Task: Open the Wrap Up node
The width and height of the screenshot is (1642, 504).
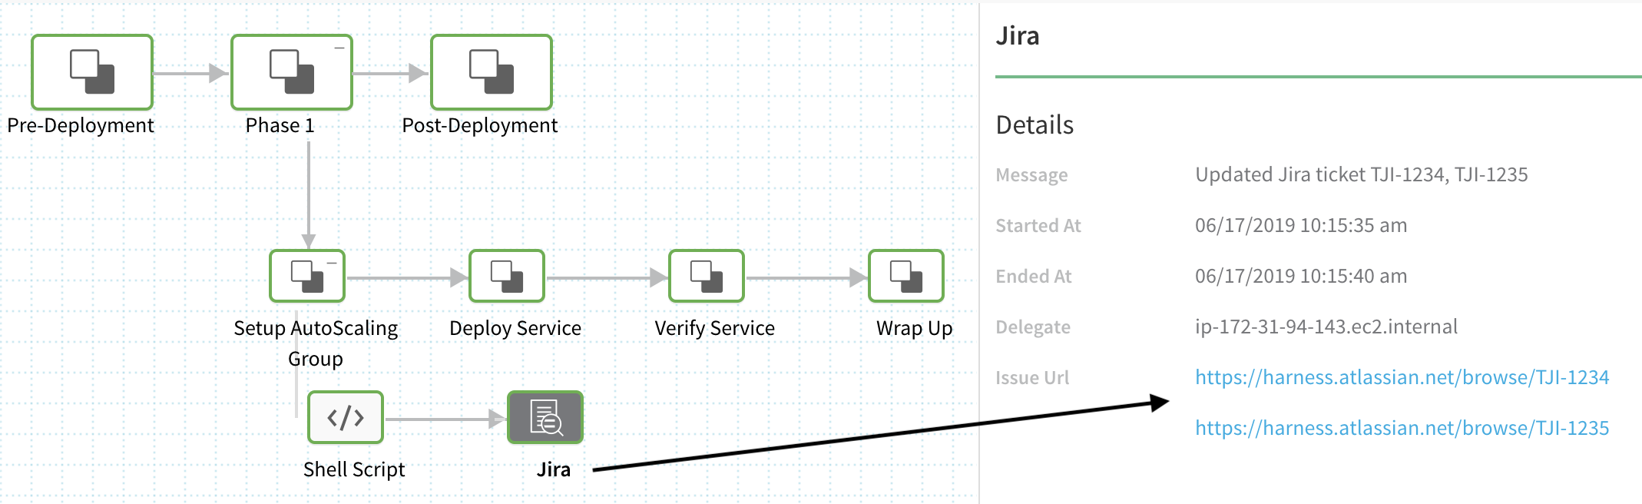Action: pyautogui.click(x=906, y=276)
